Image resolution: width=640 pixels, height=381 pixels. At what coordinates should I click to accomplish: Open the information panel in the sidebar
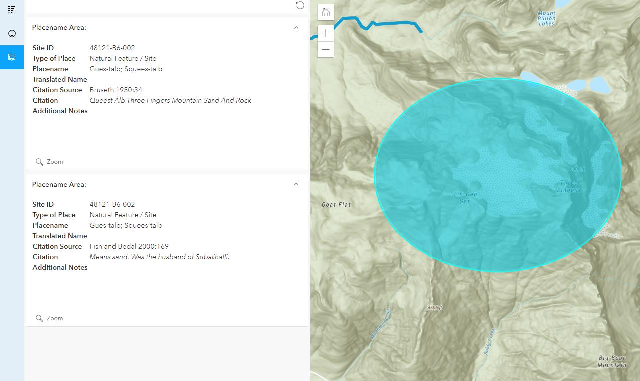tap(12, 33)
